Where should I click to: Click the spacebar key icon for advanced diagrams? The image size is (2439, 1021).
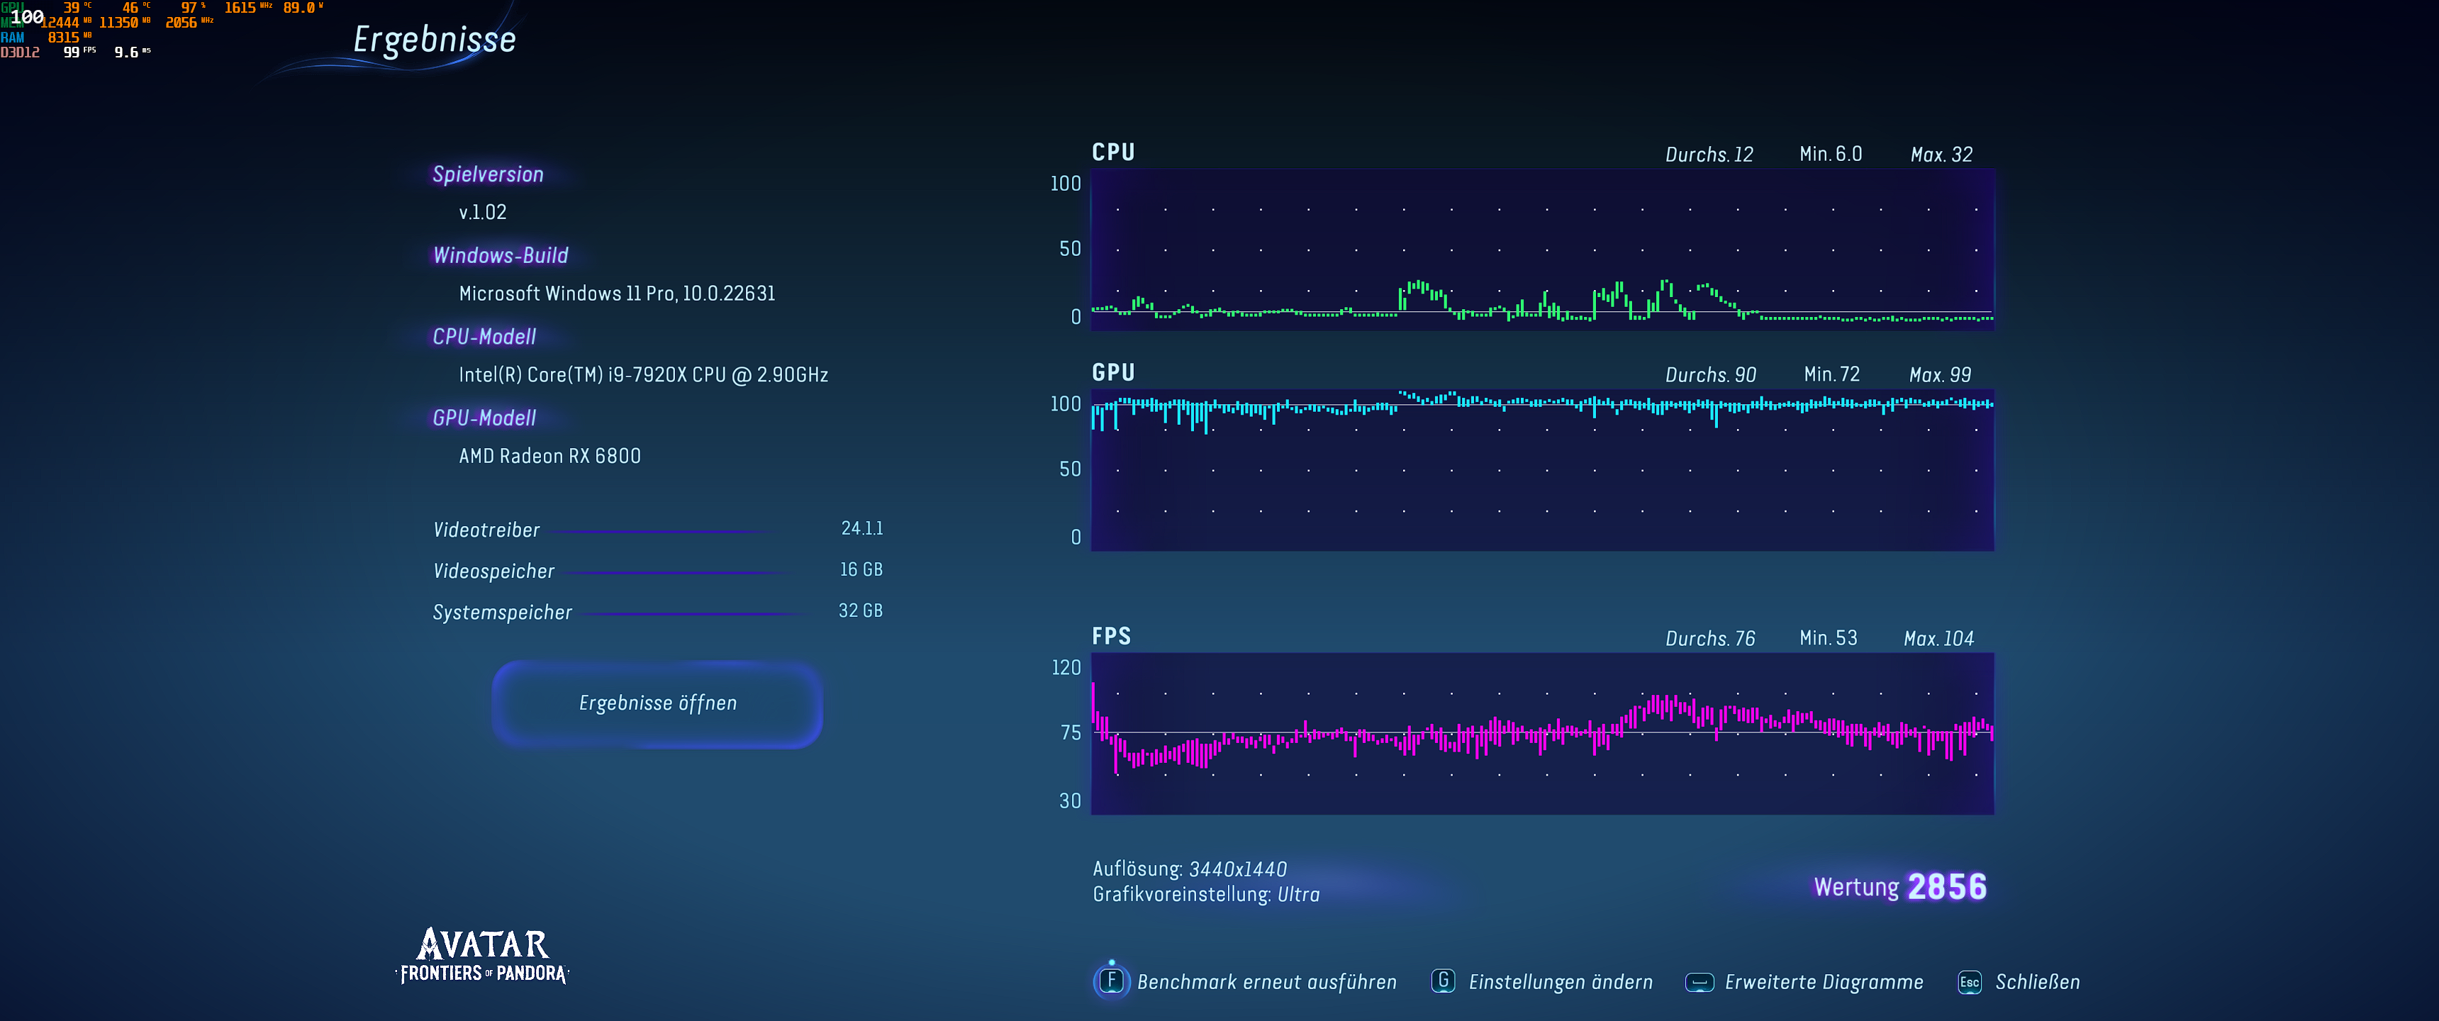pos(1700,982)
